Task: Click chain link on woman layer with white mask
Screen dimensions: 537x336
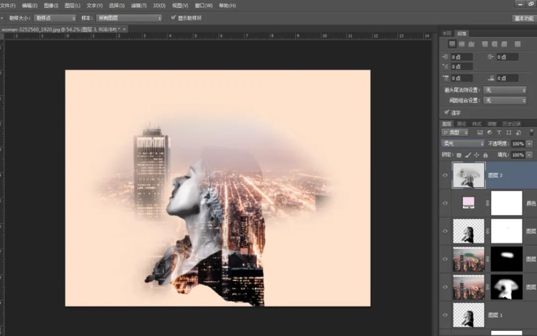Action: tap(487, 231)
